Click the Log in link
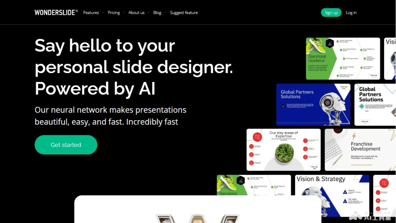The image size is (396, 223). (351, 13)
